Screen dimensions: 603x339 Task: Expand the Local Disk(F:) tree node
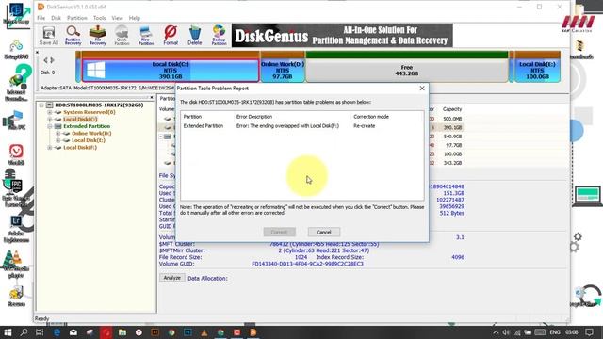click(50, 147)
